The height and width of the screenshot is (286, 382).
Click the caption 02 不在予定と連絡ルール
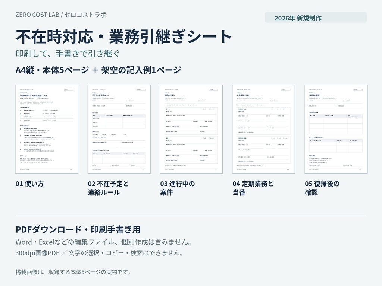click(108, 188)
